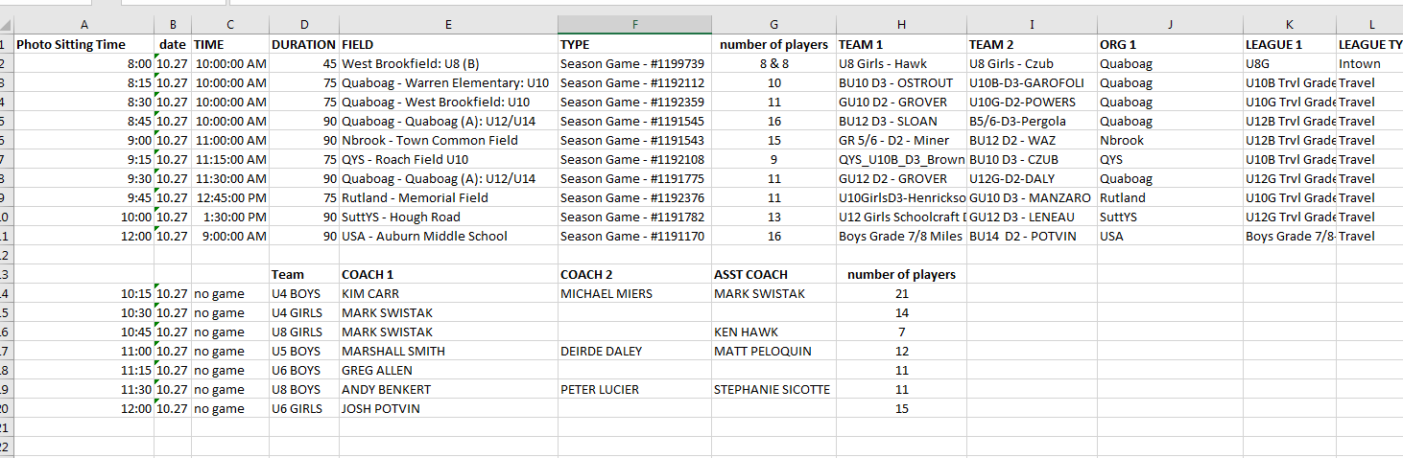Click the 'Rutland - Memorial Field' cell
Image resolution: width=1403 pixels, height=458 pixels.
(448, 197)
